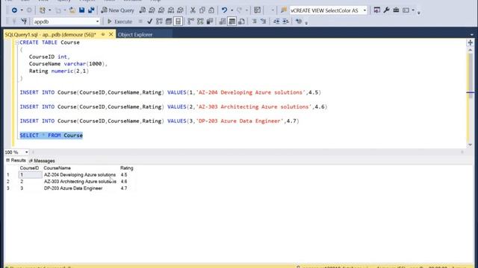478x268 pixels.
Task: Click the Change Connection icon left of appdb
Action: pos(24,22)
